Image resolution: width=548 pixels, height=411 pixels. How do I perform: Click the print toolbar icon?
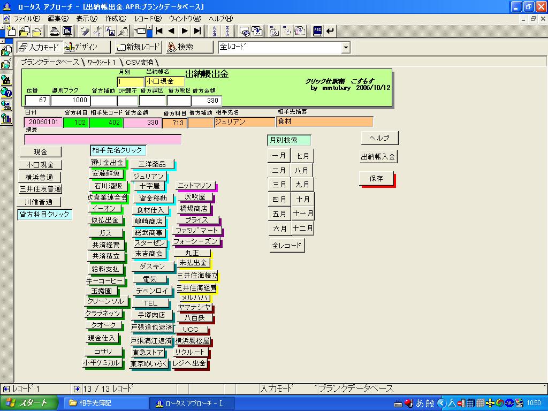pos(54,31)
